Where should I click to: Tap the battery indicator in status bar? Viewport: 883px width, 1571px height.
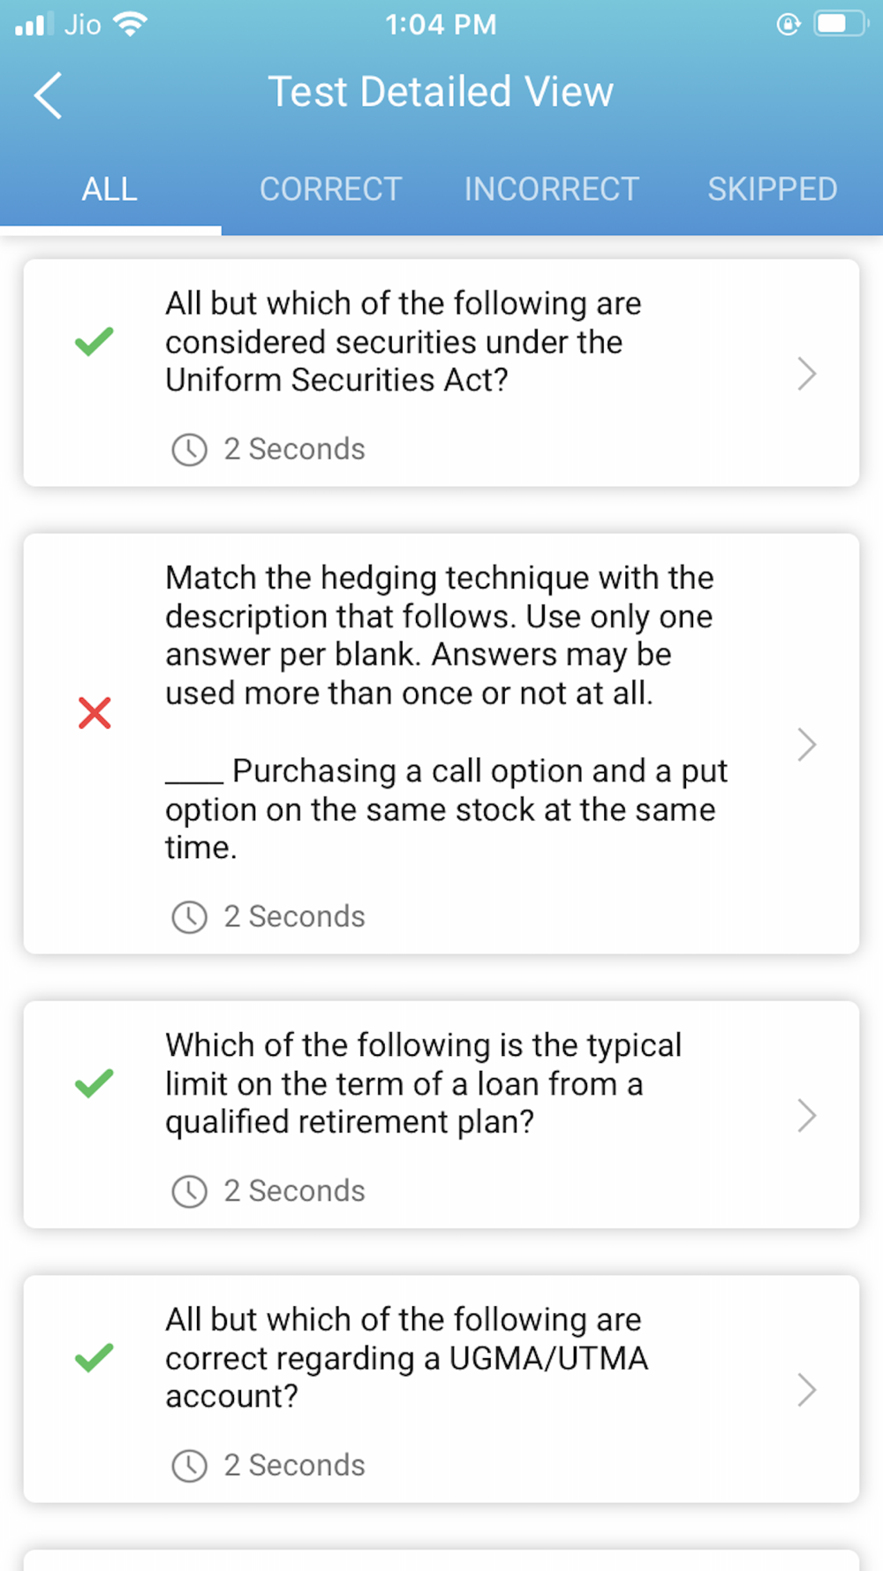click(x=840, y=24)
